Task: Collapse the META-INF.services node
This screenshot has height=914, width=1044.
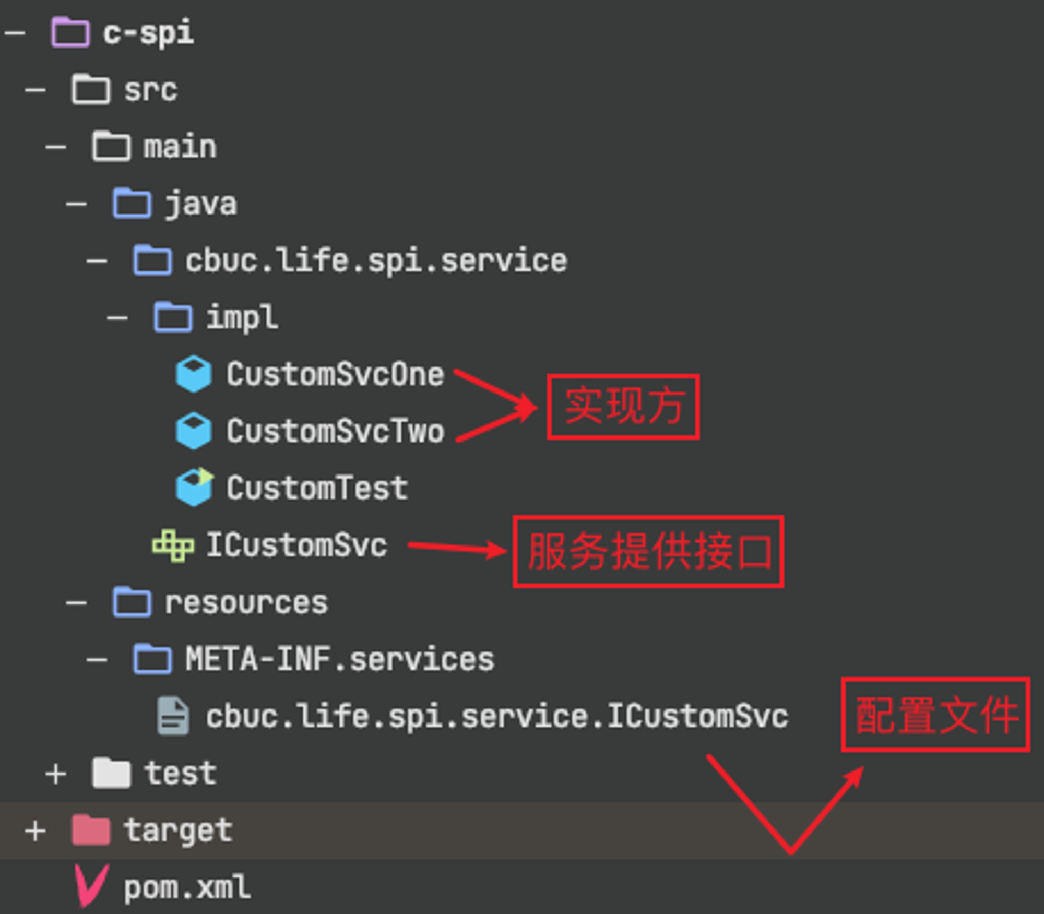Action: click(97, 660)
